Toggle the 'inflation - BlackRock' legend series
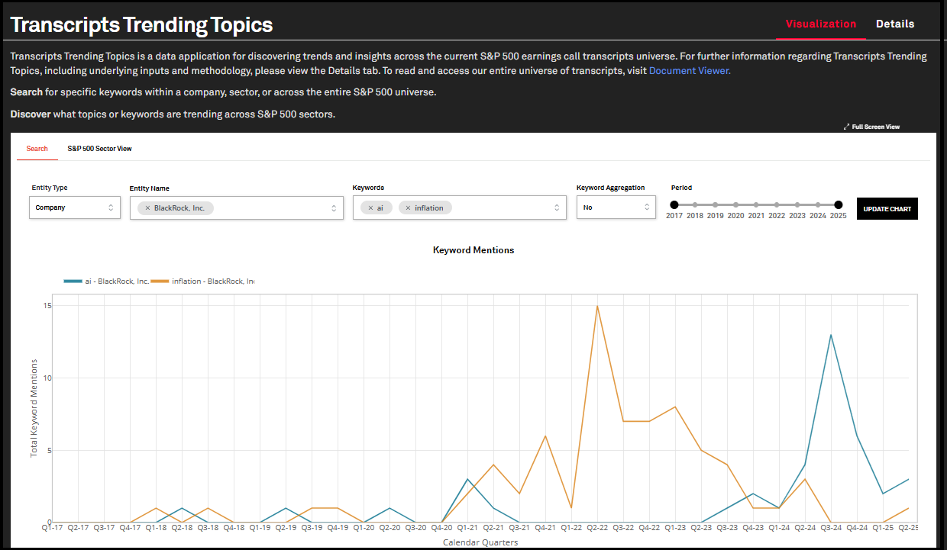The image size is (947, 550). pos(203,281)
